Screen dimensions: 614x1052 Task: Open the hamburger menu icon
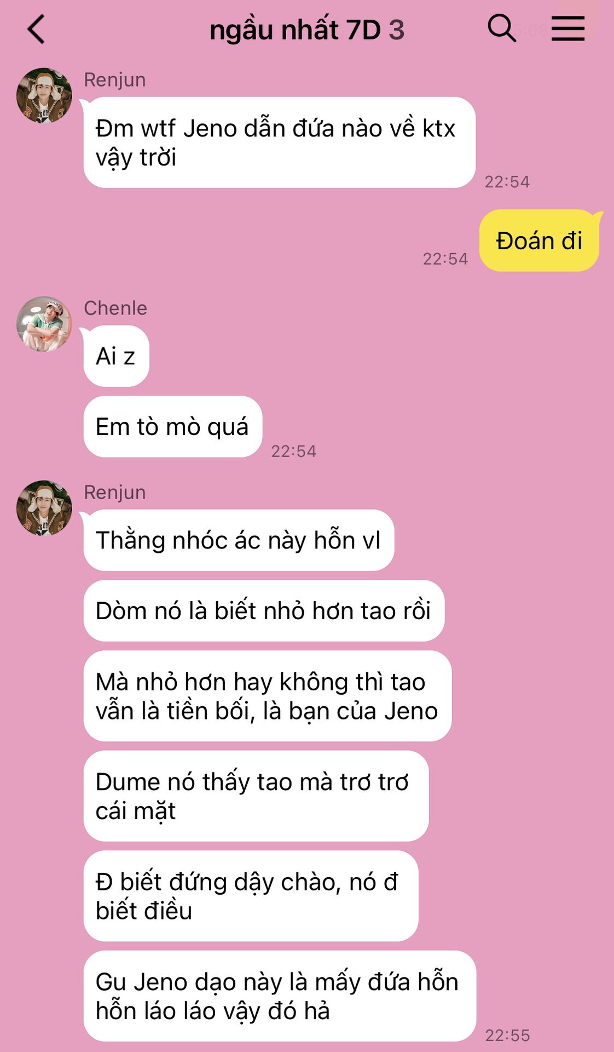click(x=567, y=28)
